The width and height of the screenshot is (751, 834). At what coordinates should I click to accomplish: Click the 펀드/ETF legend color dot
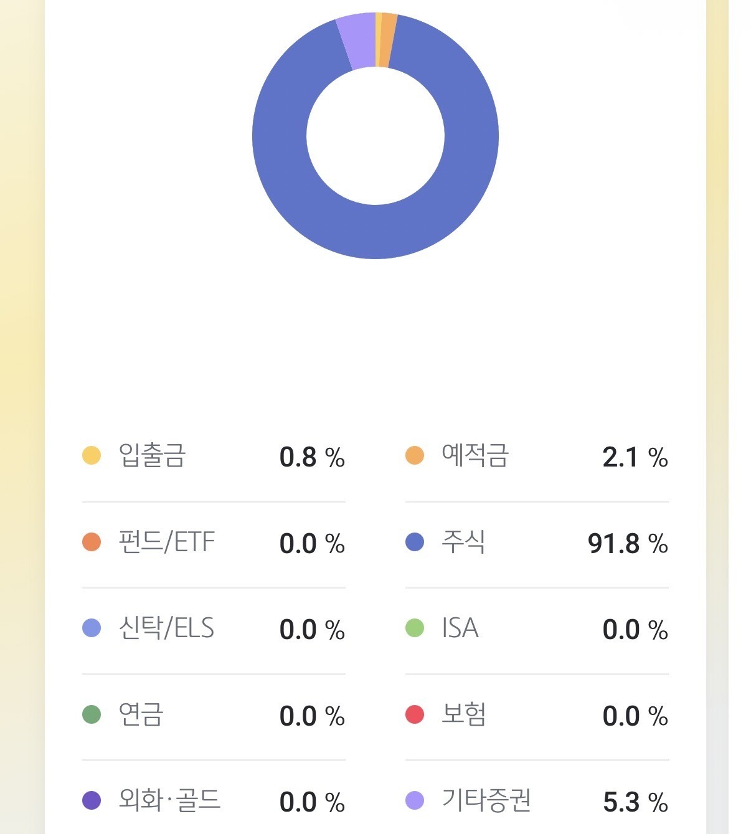[x=92, y=542]
